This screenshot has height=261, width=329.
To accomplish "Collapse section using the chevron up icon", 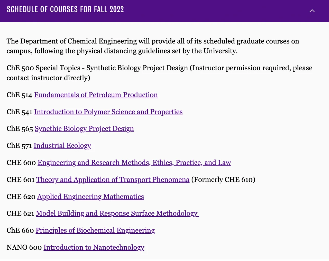I will click(x=312, y=11).
